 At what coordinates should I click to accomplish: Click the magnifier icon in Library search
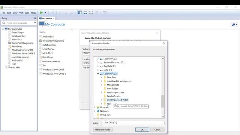pyautogui.click(x=4, y=23)
